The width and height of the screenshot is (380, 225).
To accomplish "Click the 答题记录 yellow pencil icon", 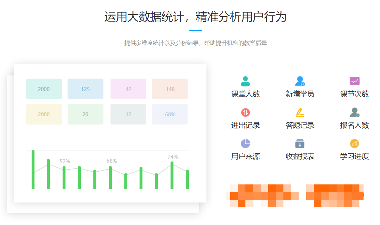I will click(x=300, y=112).
